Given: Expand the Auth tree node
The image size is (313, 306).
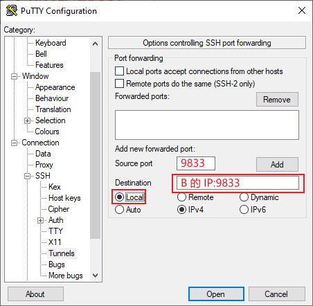Looking at the screenshot, I should click(41, 220).
